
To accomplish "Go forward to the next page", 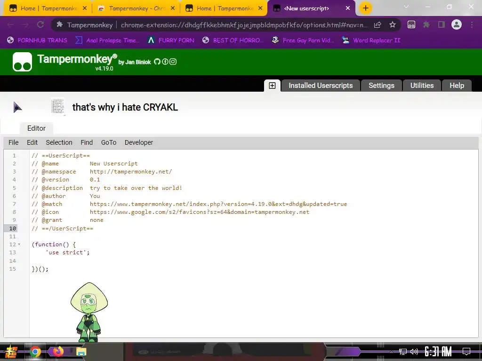I will (x=25, y=24).
